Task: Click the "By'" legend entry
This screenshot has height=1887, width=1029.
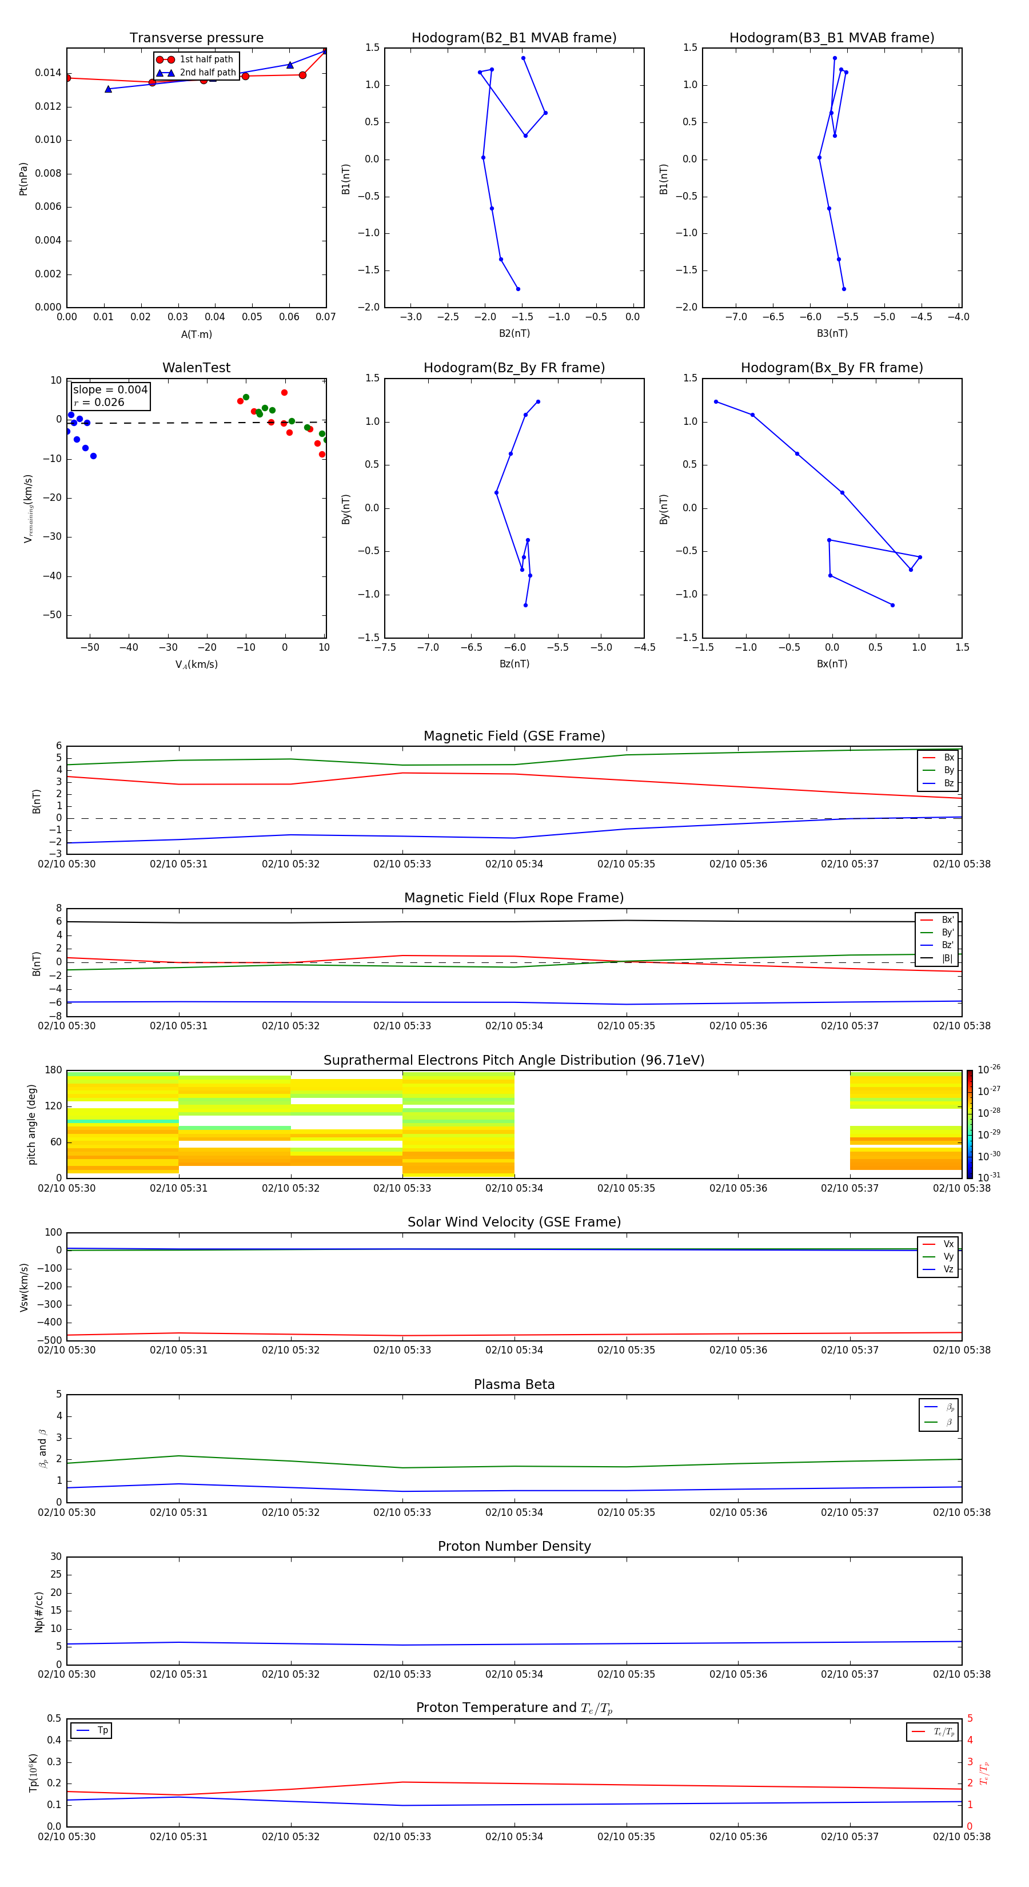Action: [x=938, y=933]
